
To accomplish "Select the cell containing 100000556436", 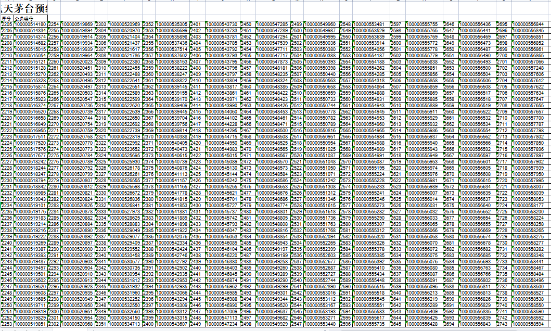I will point(477,24).
